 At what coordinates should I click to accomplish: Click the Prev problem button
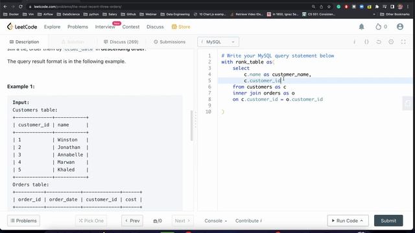132,221
